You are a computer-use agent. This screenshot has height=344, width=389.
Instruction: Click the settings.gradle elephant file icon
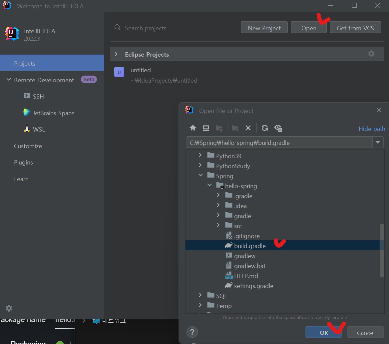(228, 285)
